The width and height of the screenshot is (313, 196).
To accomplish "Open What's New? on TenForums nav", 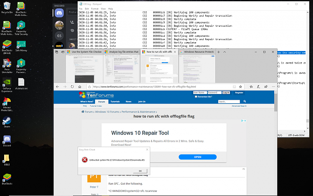I will (87, 102).
